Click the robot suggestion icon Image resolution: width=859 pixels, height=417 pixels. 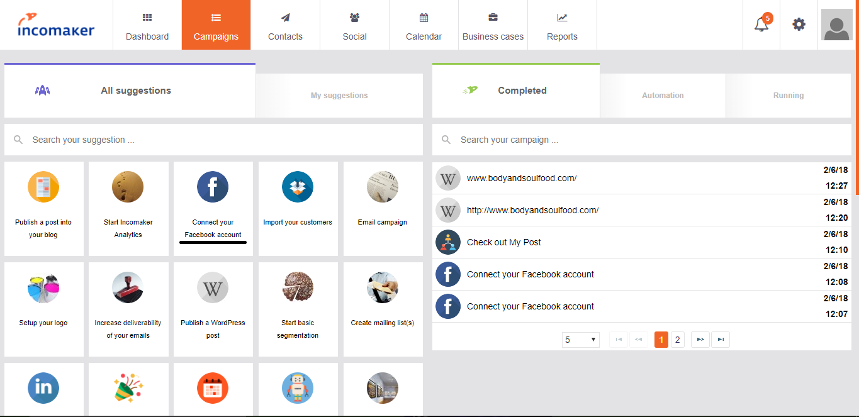(298, 388)
